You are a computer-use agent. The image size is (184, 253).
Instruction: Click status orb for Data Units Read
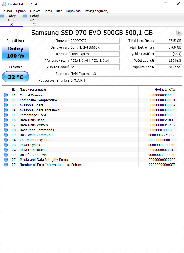tap(6, 120)
